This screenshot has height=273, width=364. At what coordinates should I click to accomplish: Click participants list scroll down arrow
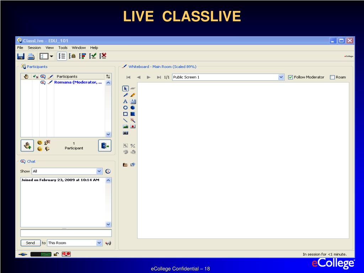click(108, 134)
